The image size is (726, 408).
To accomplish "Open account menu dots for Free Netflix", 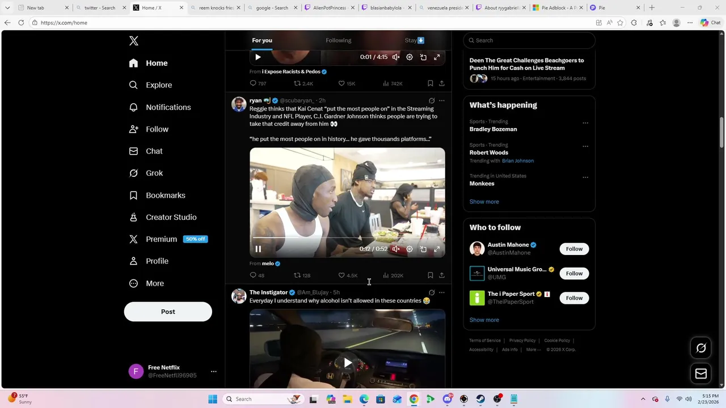I will click(x=214, y=372).
